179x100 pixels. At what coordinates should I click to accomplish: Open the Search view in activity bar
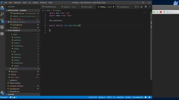pyautogui.click(x=2, y=14)
